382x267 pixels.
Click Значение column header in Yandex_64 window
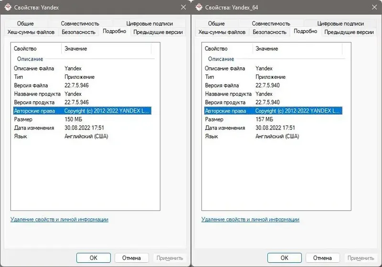coord(297,49)
